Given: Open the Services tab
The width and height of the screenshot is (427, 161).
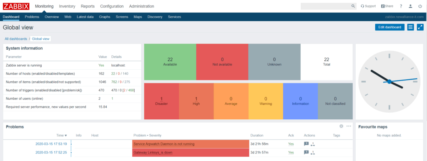Looking at the screenshot, I should 174,17.
